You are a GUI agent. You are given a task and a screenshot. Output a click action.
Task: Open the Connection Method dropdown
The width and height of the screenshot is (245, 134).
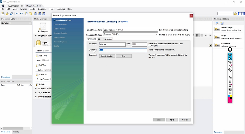point(131,34)
